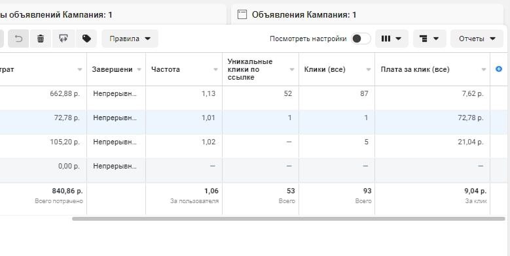The width and height of the screenshot is (510, 256).
Task: Click the horizontal table scrollbar
Action: coord(288,219)
